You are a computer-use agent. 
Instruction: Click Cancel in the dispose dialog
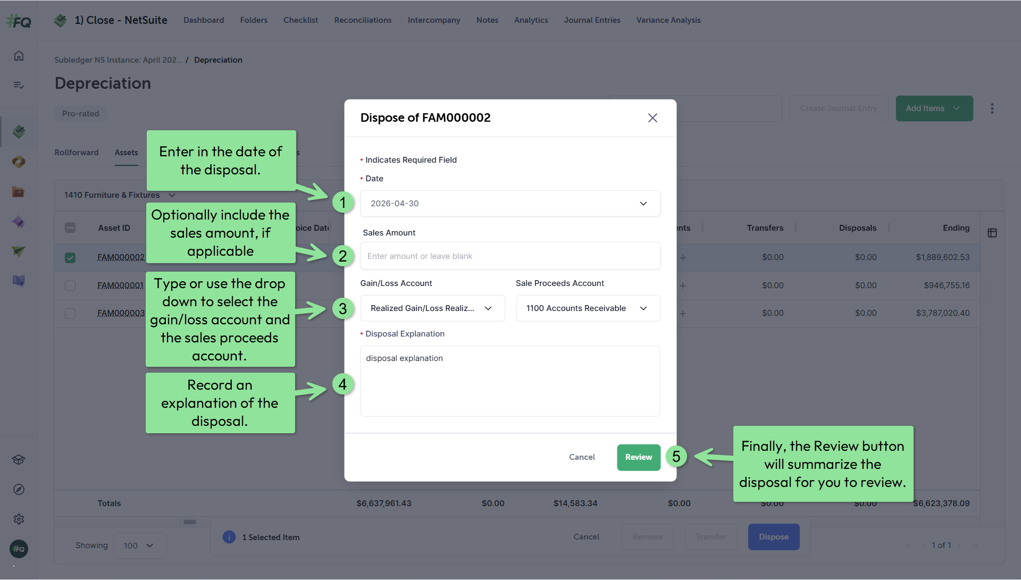point(582,457)
